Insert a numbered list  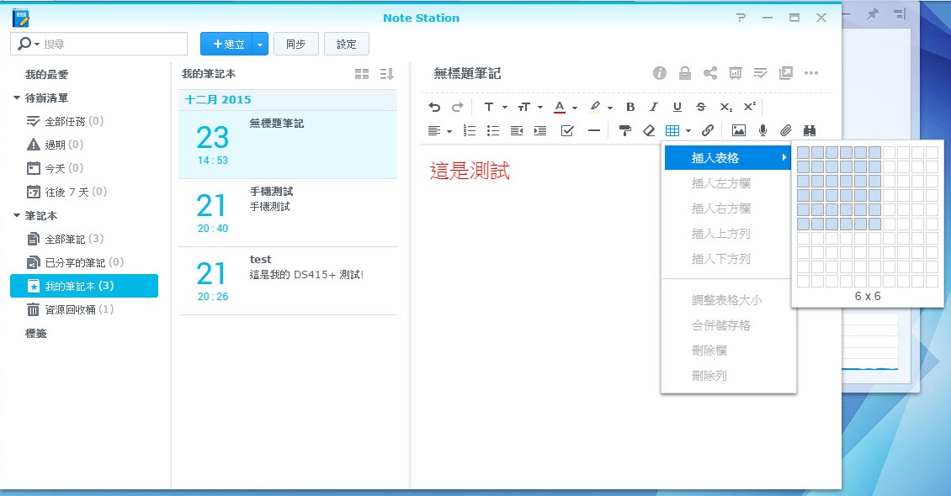[x=469, y=131]
